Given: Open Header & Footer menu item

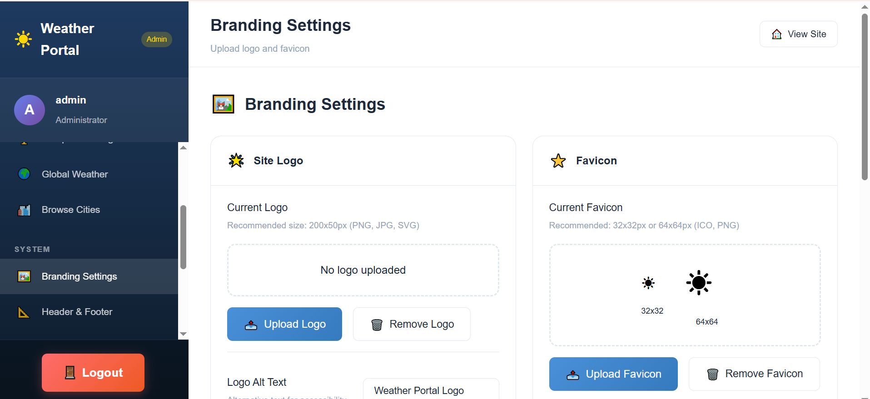Looking at the screenshot, I should point(77,312).
